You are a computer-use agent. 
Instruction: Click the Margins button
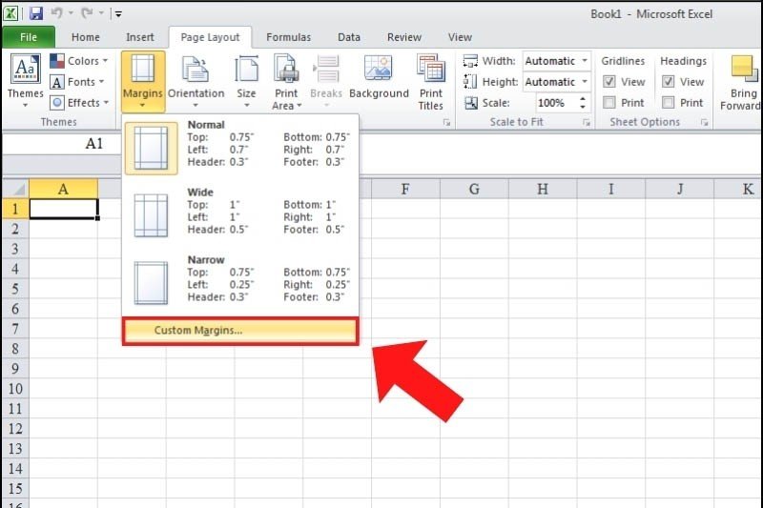click(x=142, y=82)
